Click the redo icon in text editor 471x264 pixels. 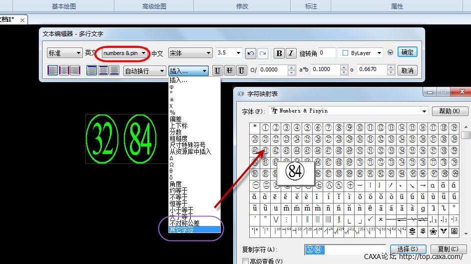(263, 53)
